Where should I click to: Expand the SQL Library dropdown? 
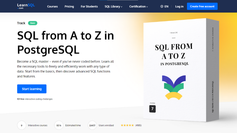point(113,7)
